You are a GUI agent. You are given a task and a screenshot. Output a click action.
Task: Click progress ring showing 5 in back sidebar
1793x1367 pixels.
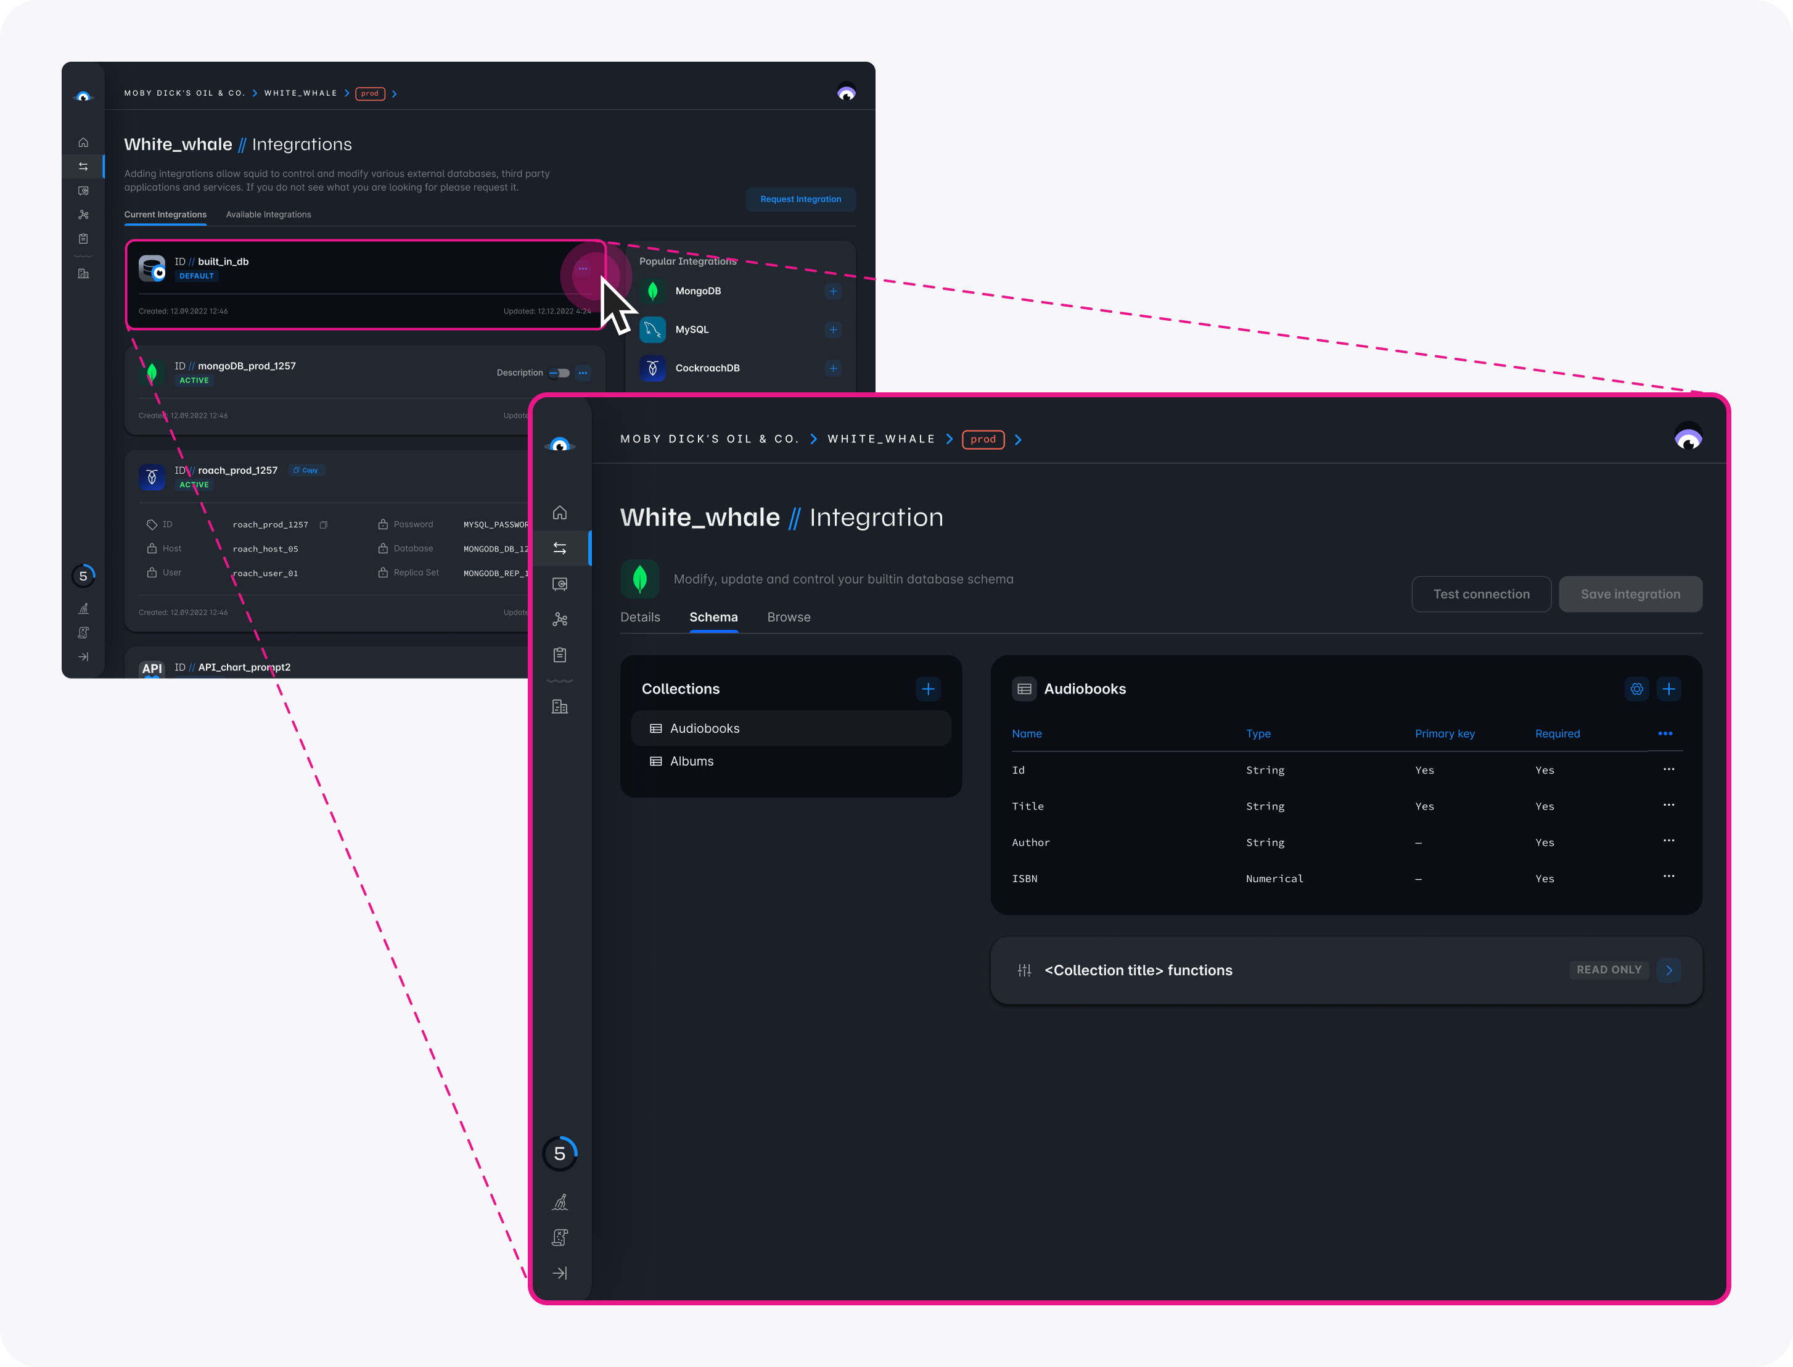pyautogui.click(x=83, y=576)
